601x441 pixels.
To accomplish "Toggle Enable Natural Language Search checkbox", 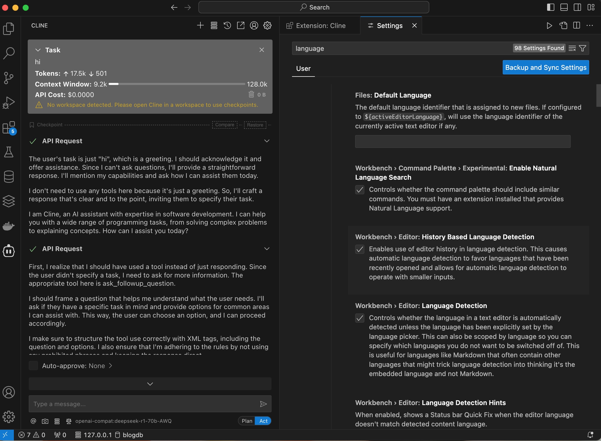I will (360, 189).
